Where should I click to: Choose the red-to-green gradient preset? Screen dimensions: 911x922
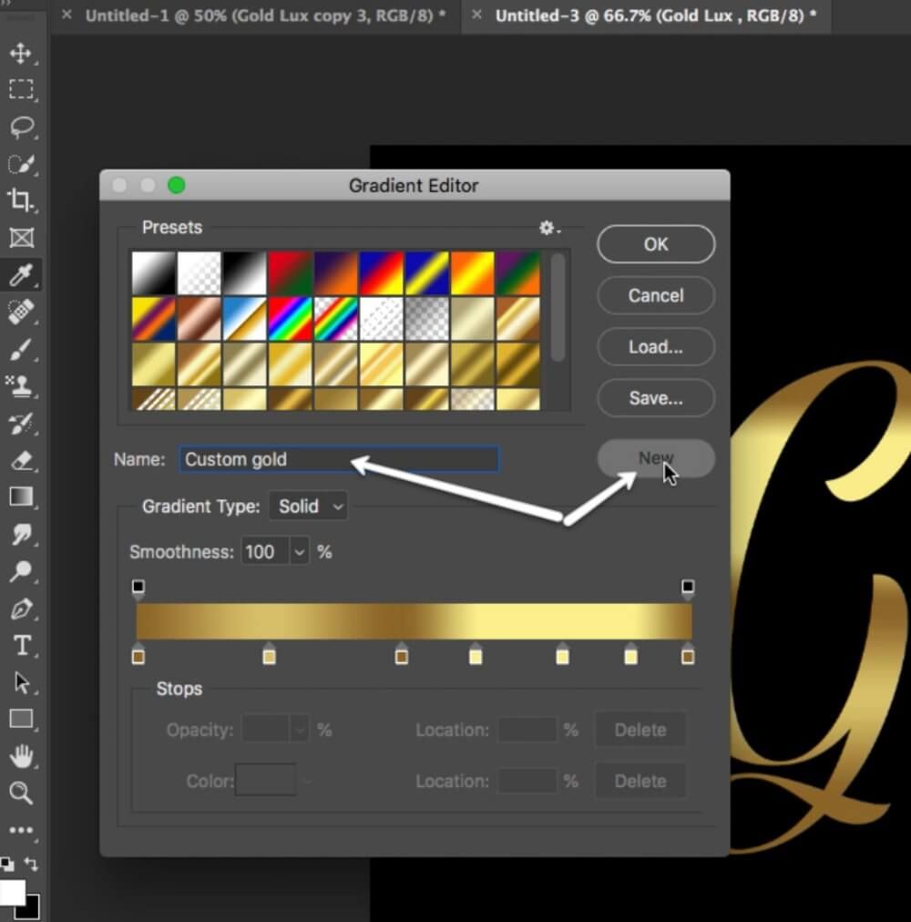(x=290, y=273)
